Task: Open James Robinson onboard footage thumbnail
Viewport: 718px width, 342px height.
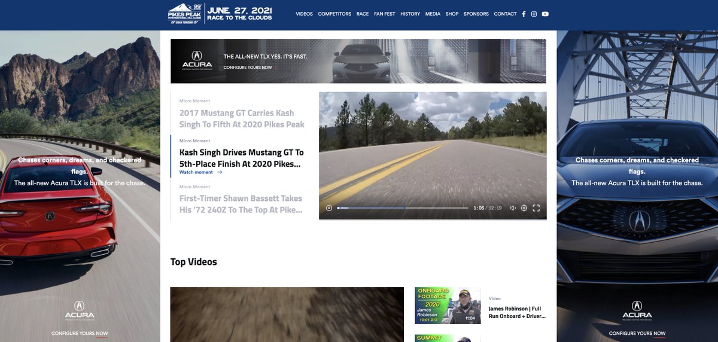Action: (x=448, y=306)
